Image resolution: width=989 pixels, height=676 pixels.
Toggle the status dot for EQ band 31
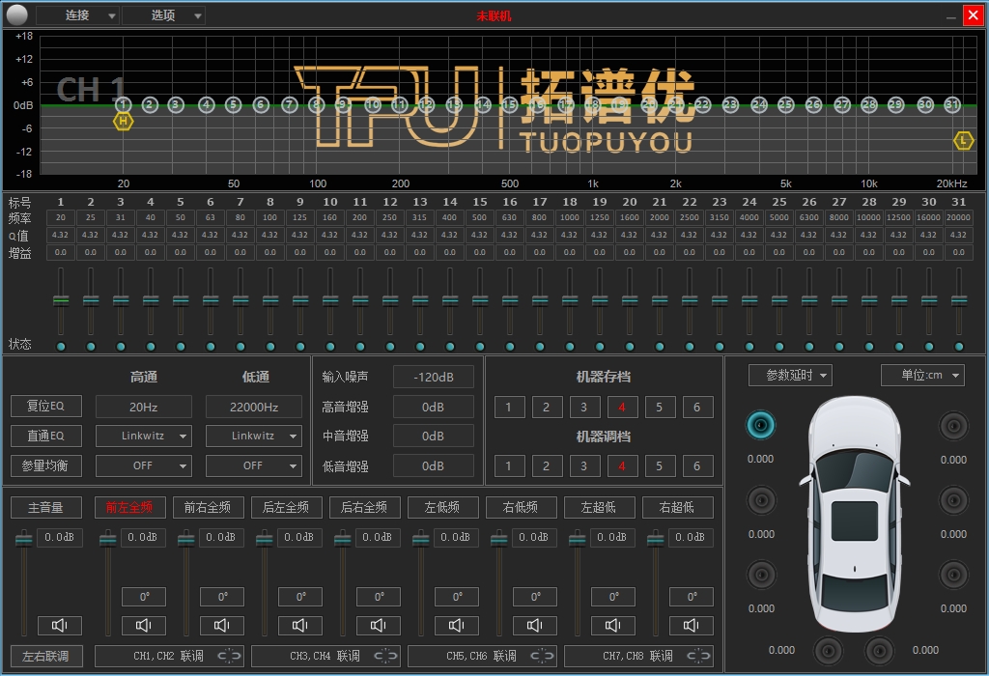point(959,346)
